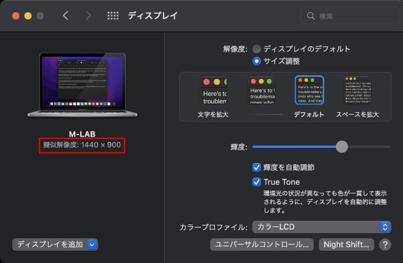Click the search magnifier icon
Image resolution: width=403 pixels, height=263 pixels.
coord(310,16)
